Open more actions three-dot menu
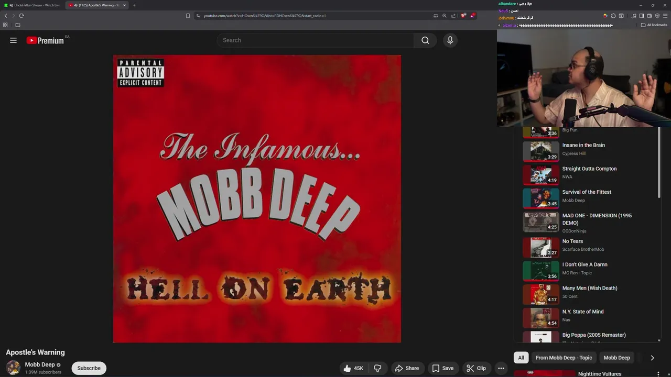This screenshot has width=671, height=377. click(x=501, y=368)
